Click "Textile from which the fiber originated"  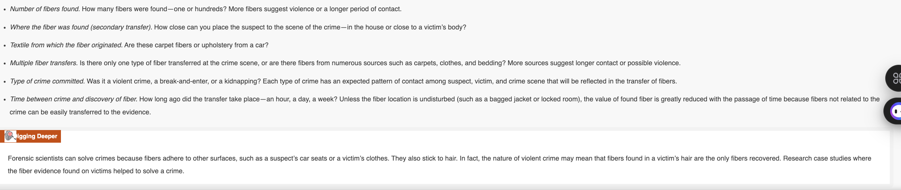click(66, 45)
